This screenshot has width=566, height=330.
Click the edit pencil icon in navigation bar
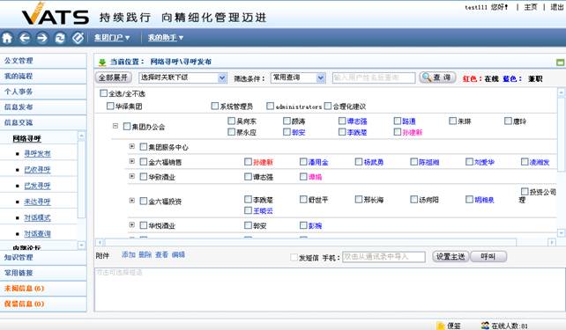[x=78, y=38]
